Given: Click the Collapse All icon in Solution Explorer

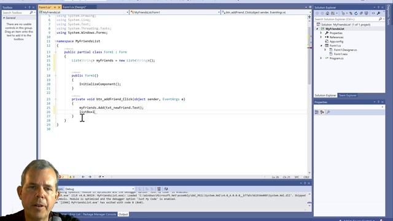Looking at the screenshot, I should click(361, 14).
